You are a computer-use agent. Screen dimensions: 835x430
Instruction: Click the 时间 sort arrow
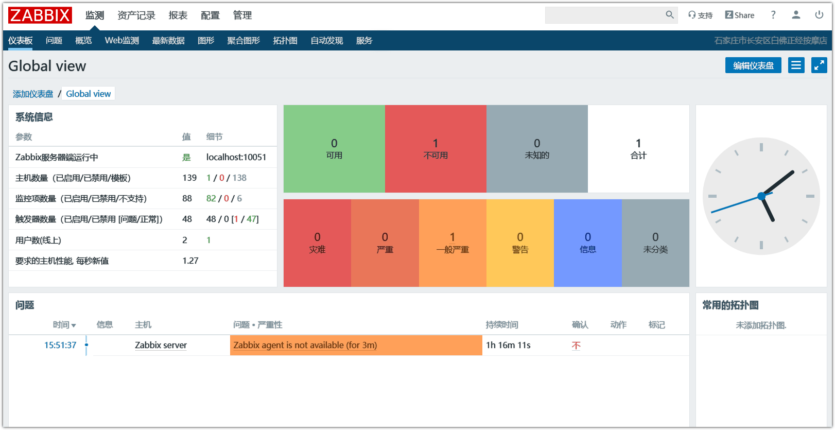(74, 325)
